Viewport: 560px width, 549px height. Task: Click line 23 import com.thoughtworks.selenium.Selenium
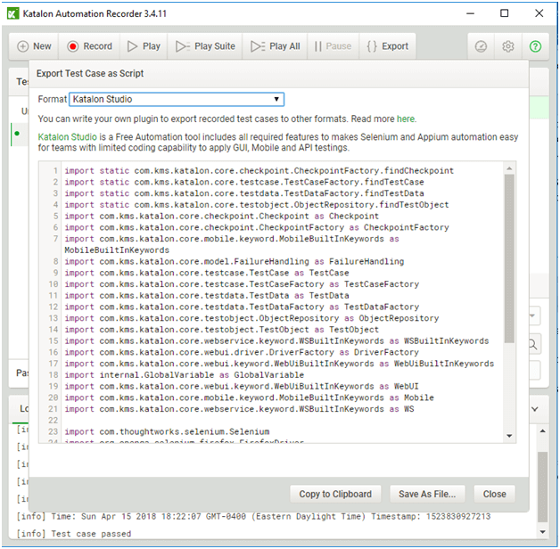point(167,432)
